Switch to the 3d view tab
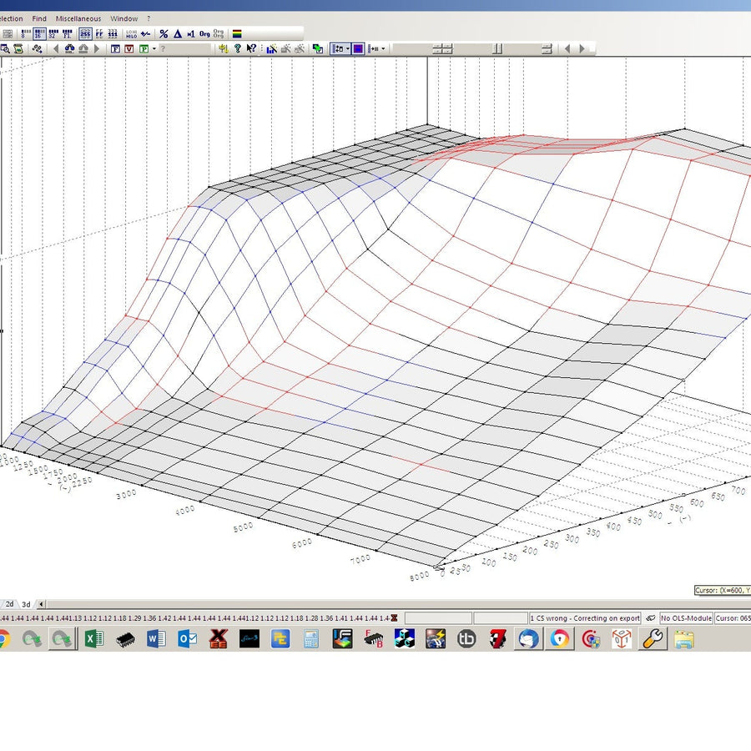751x751 pixels. 26,604
